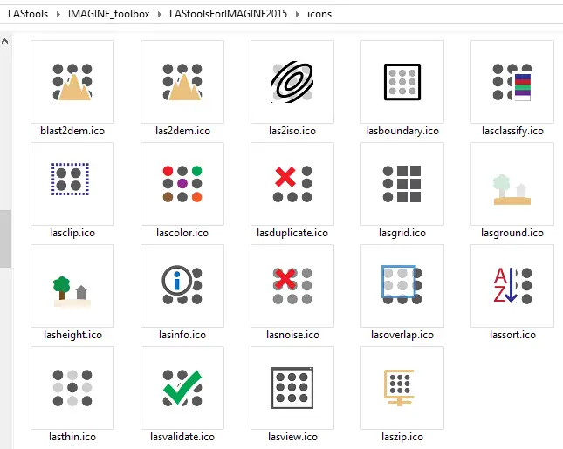Select the lasoverlap.ico file name label
The height and width of the screenshot is (449, 563).
[x=402, y=335]
